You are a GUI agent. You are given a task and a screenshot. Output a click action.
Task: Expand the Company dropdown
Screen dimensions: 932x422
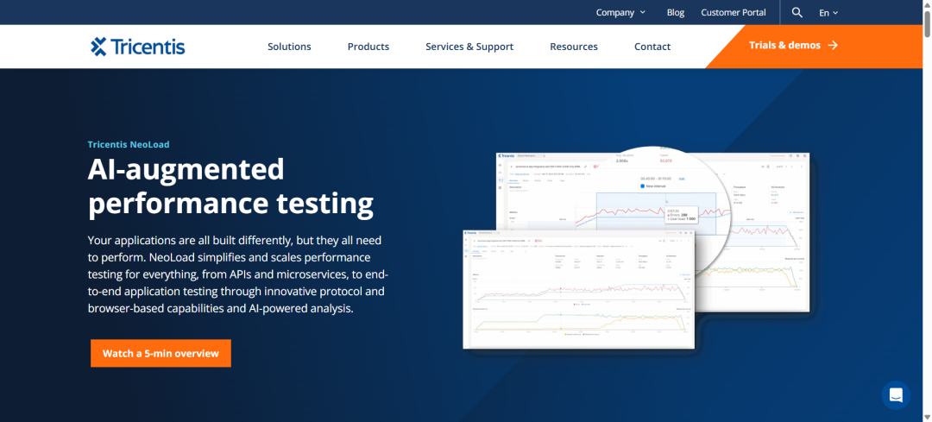620,12
